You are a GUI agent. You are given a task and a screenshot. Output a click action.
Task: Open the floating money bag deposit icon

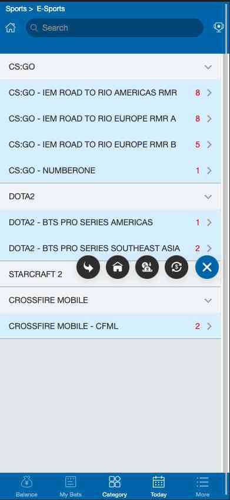(x=147, y=267)
